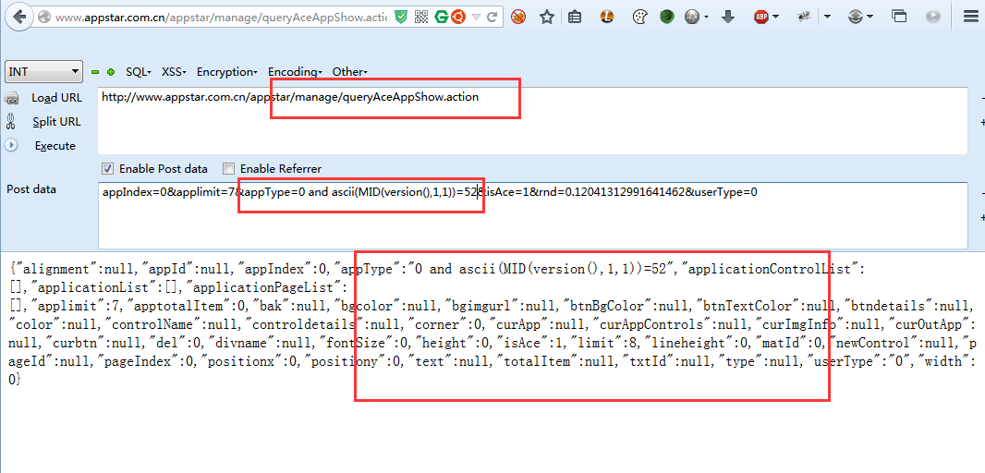This screenshot has height=473, width=985.
Task: Bookmark this page with the star icon
Action: [546, 18]
